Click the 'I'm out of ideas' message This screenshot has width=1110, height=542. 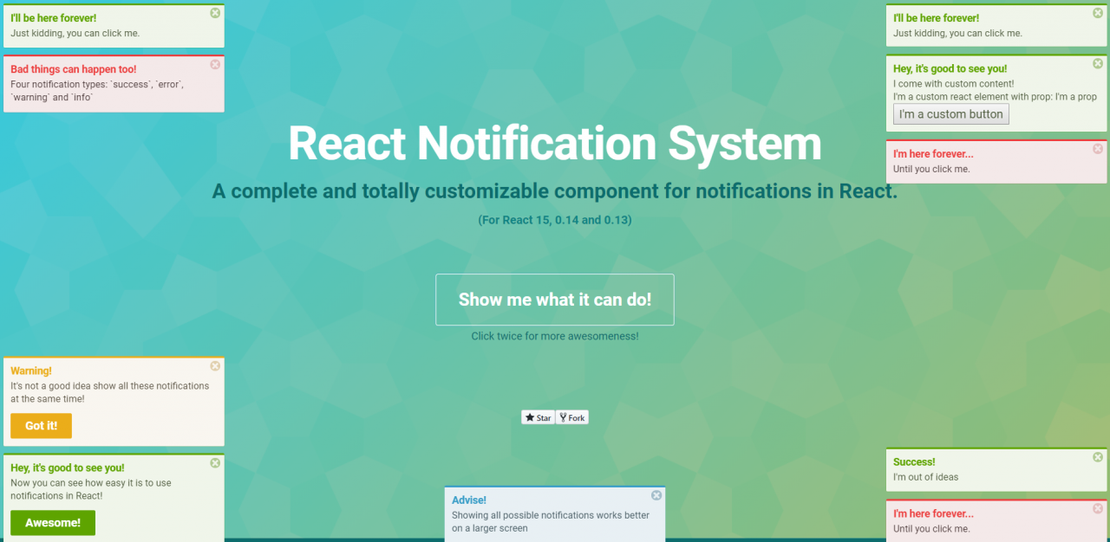pos(926,477)
